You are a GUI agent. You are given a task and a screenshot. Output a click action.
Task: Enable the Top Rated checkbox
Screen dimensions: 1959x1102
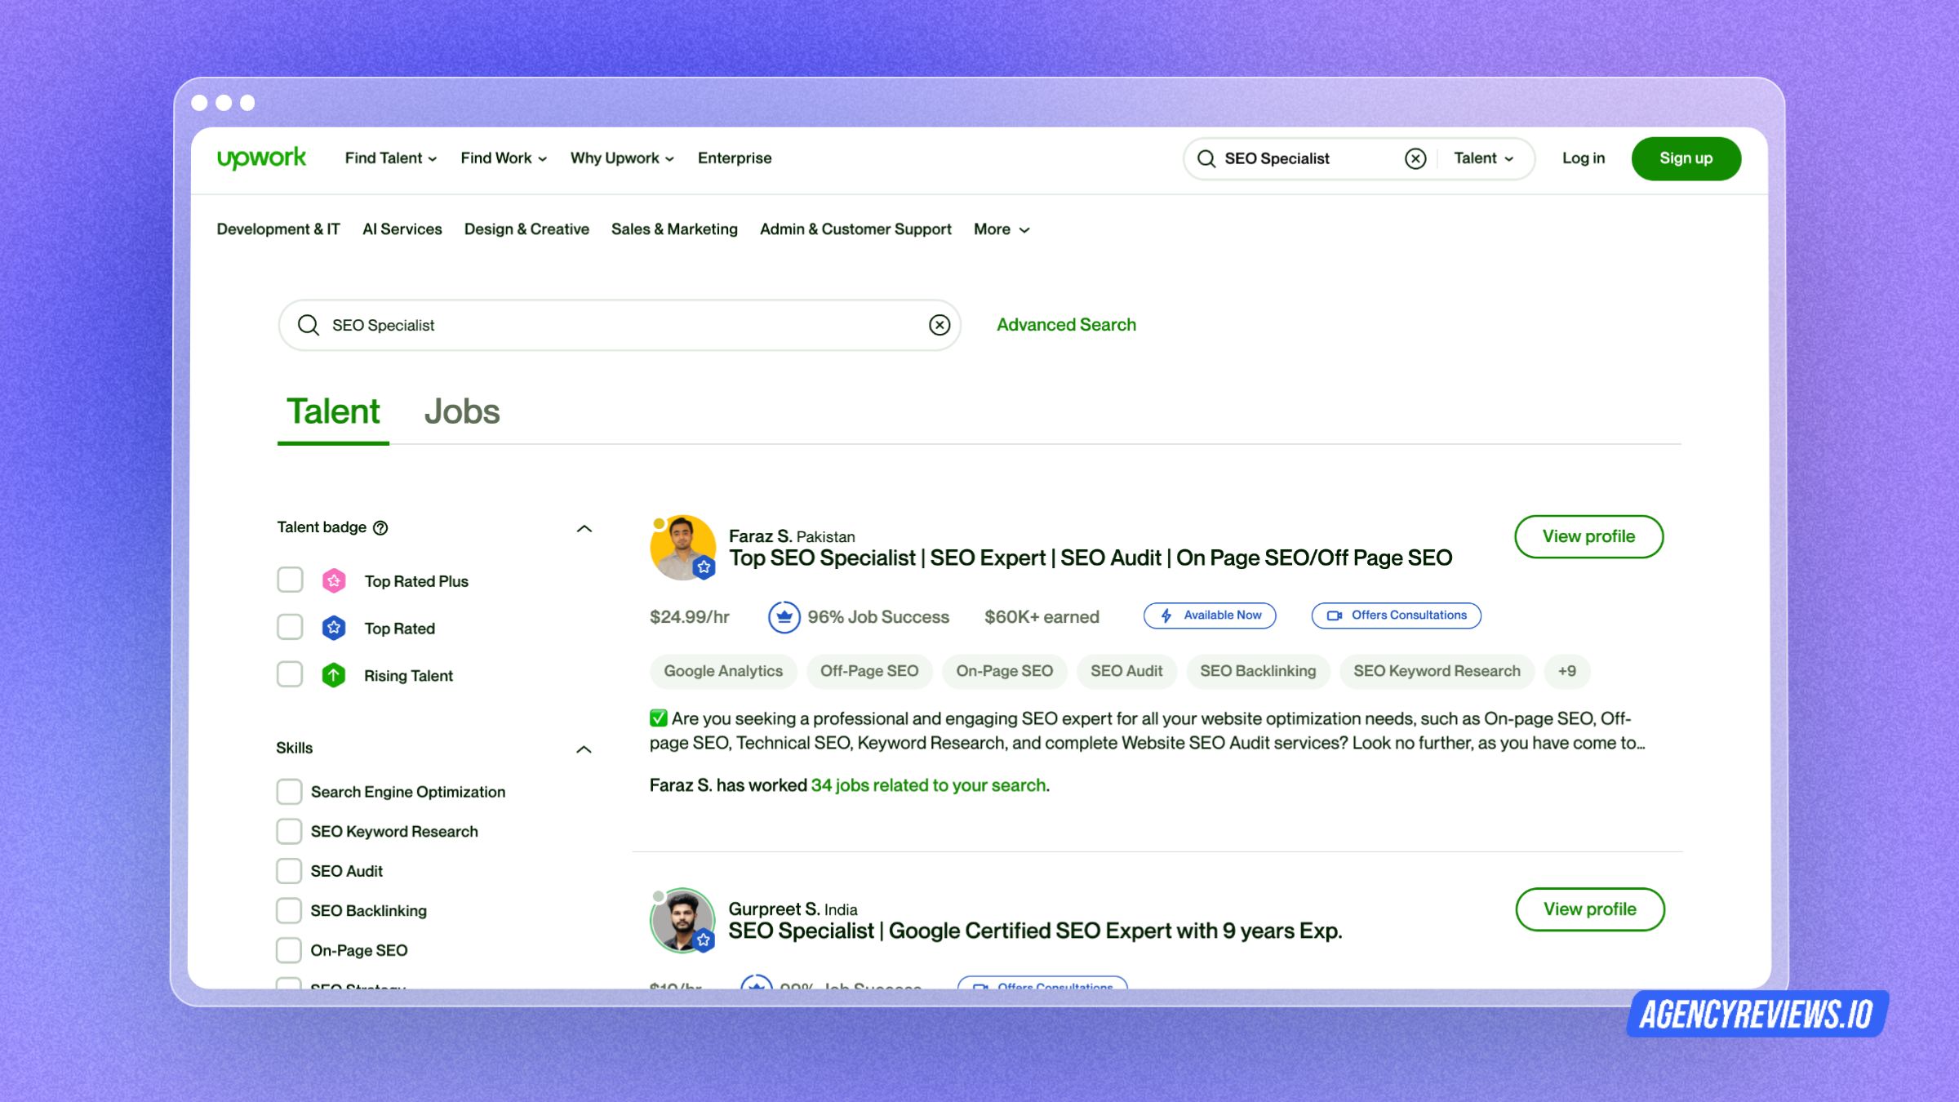point(290,627)
